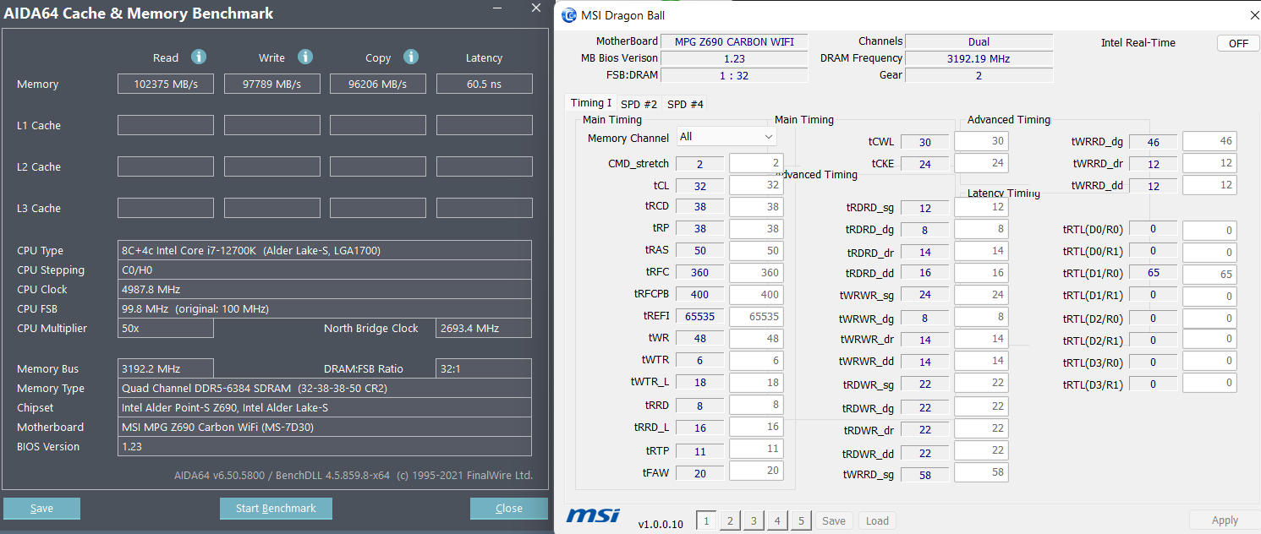Click the tCL input field
The image size is (1261, 534).
pyautogui.click(x=756, y=185)
